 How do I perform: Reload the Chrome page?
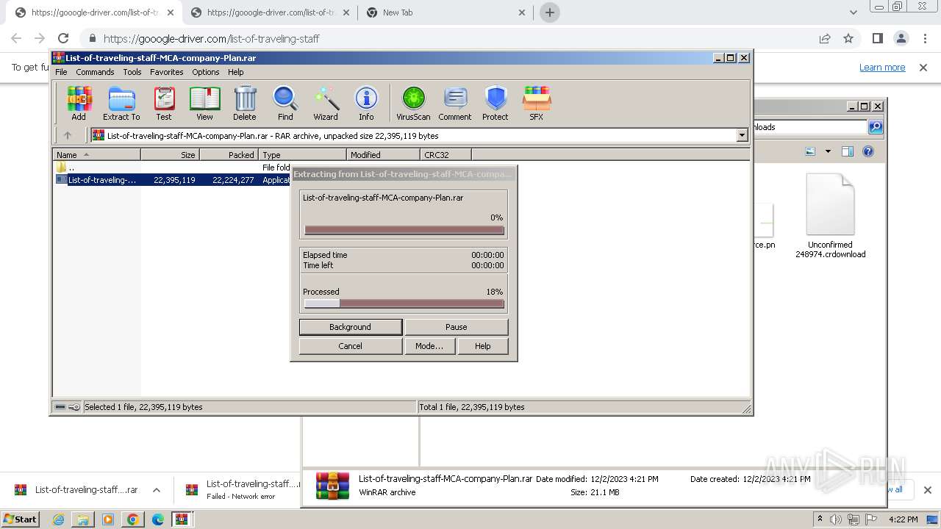pos(63,38)
